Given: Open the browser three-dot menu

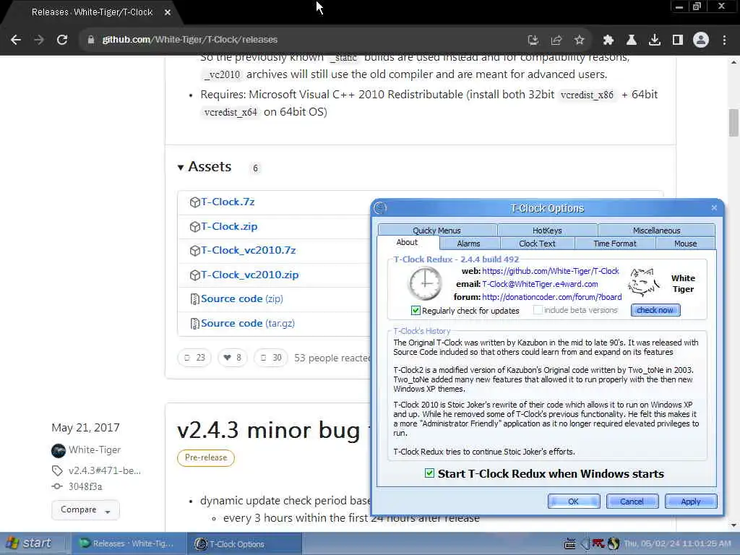Looking at the screenshot, I should point(724,40).
